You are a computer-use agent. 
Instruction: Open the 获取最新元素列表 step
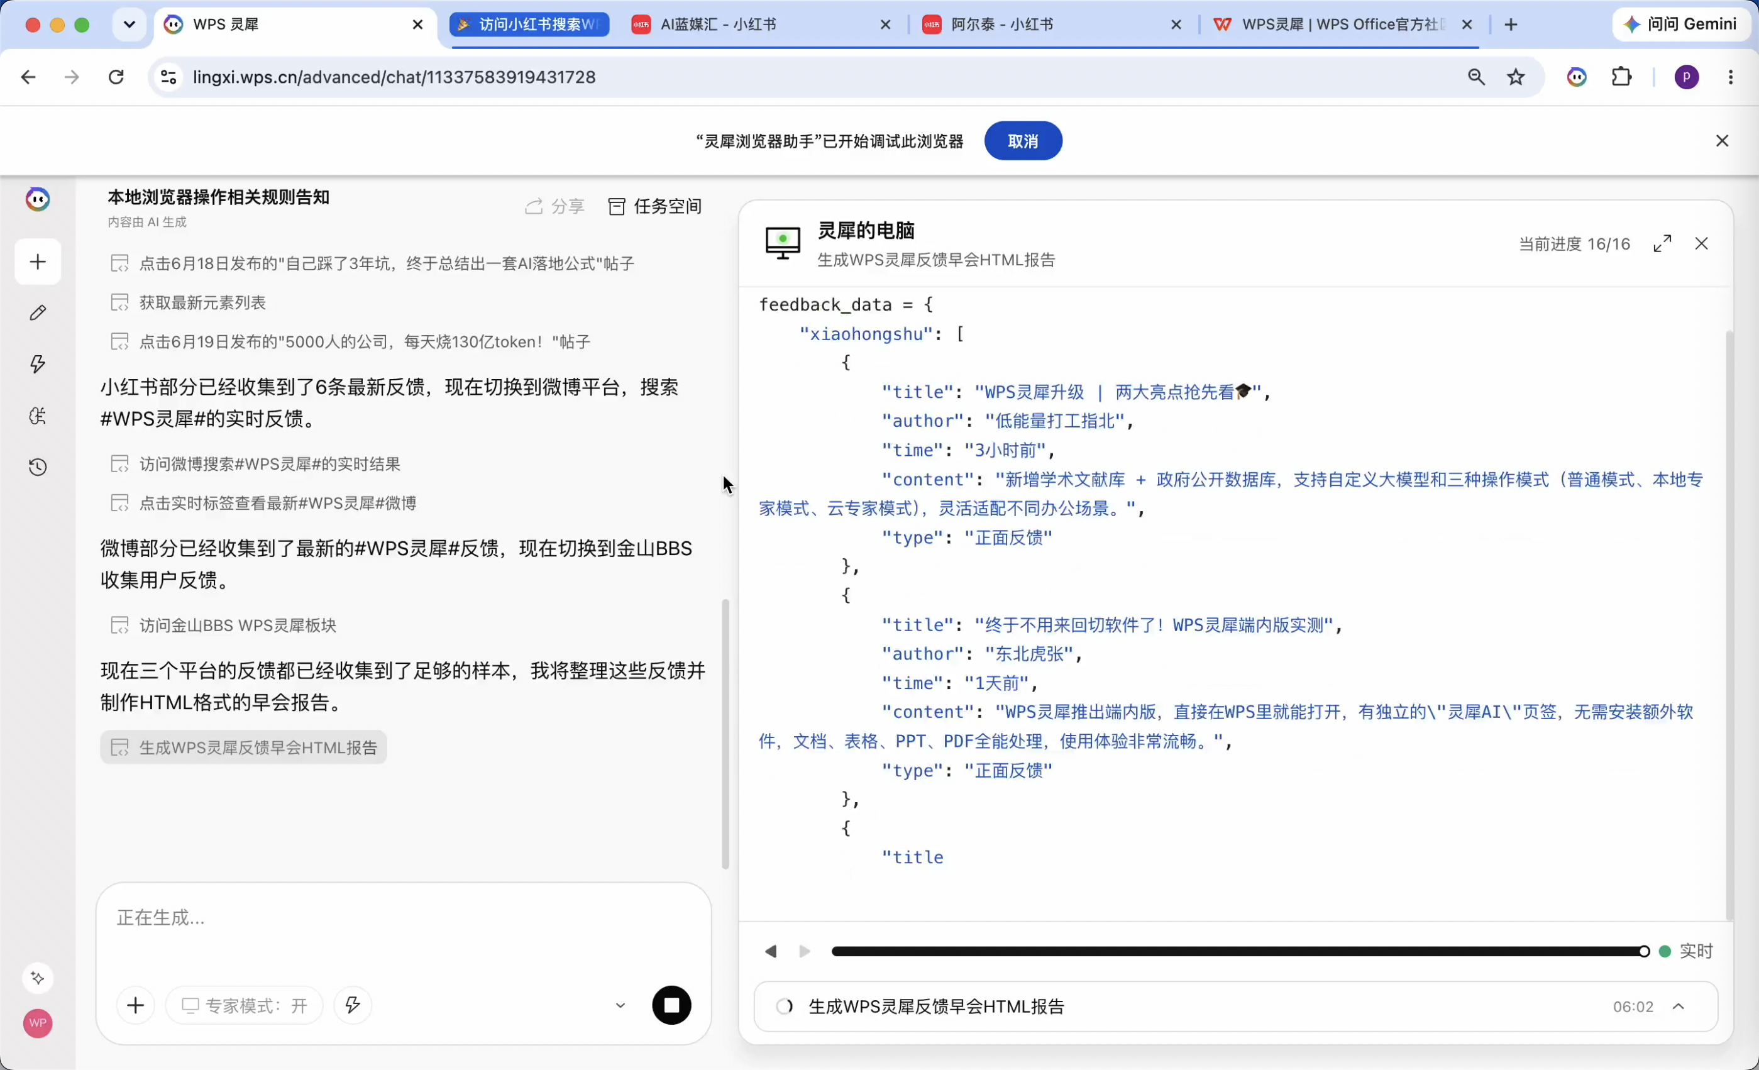189,304
